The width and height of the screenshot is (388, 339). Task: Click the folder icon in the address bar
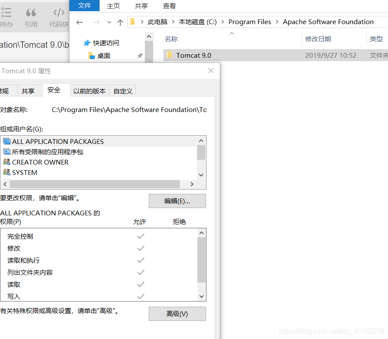[x=133, y=22]
